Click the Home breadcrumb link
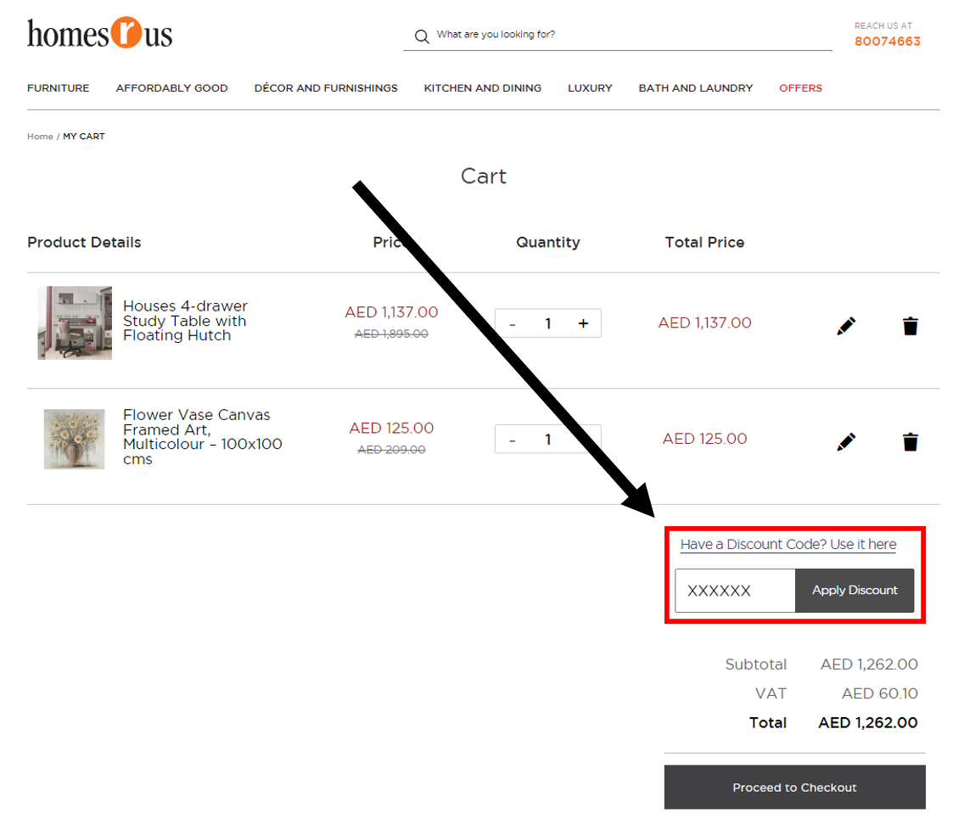 click(x=40, y=137)
